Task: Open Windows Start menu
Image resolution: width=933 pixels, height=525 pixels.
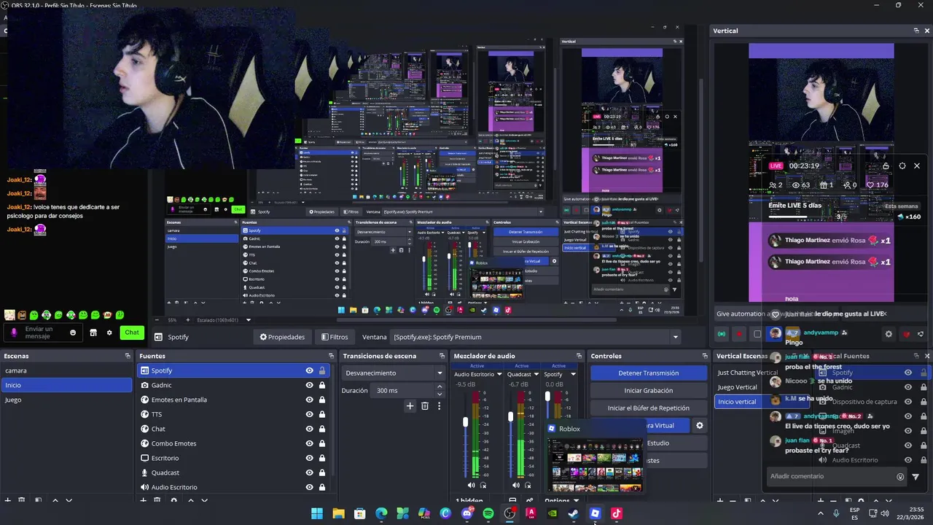Action: (317, 513)
